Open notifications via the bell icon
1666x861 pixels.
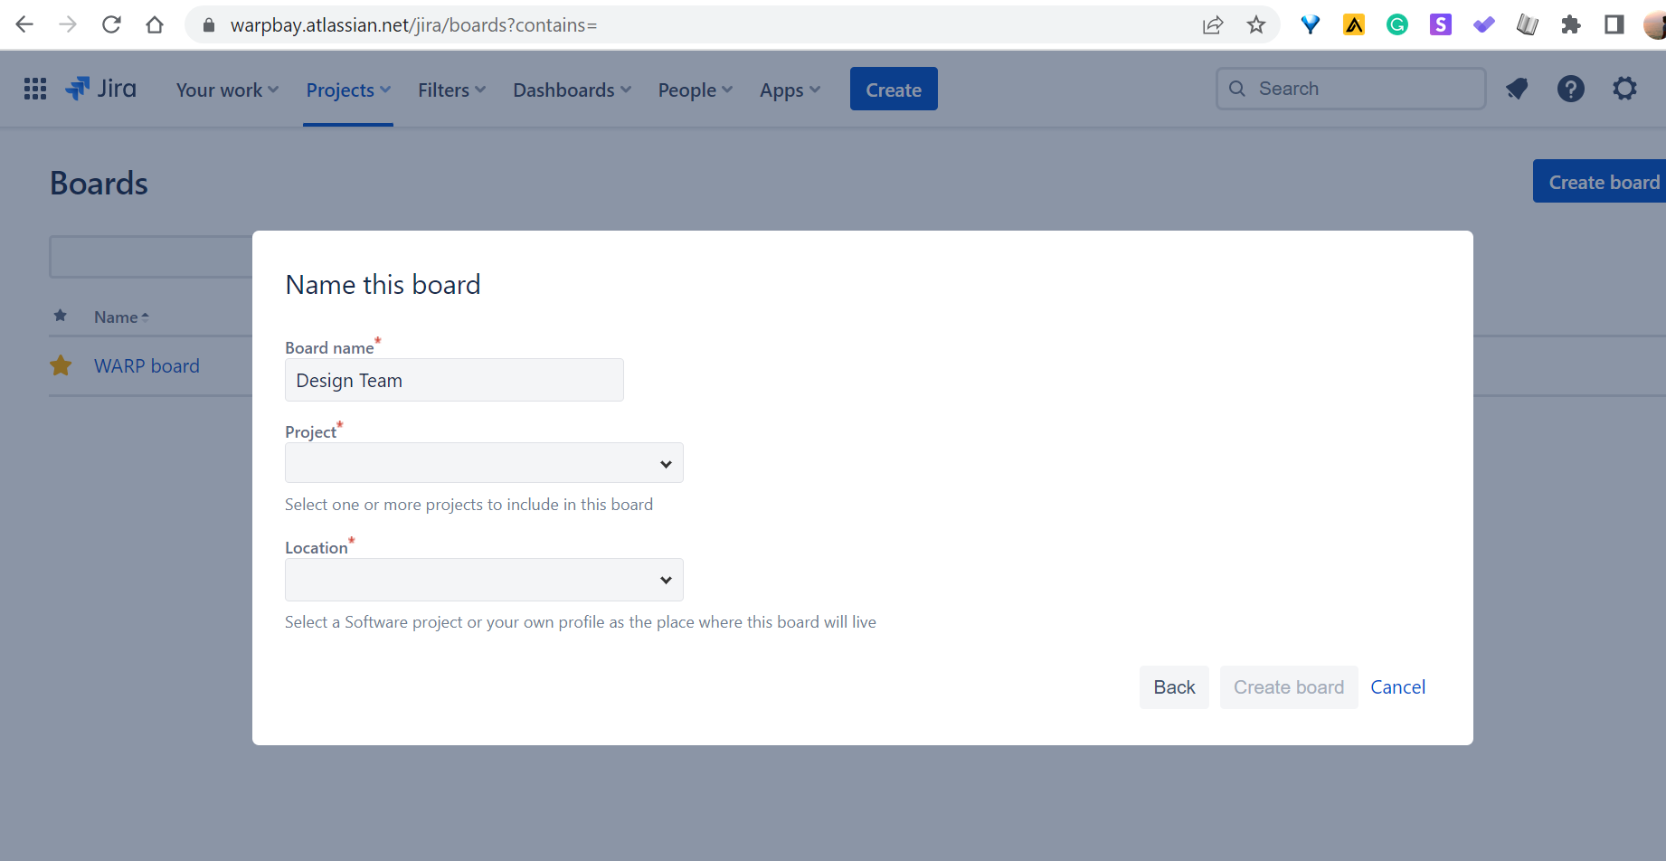(1517, 89)
